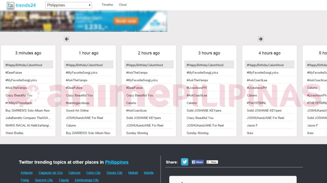Select MARIS RACAL At HalikSaHangi trend
The width and height of the screenshot is (327, 183).
coord(28,125)
